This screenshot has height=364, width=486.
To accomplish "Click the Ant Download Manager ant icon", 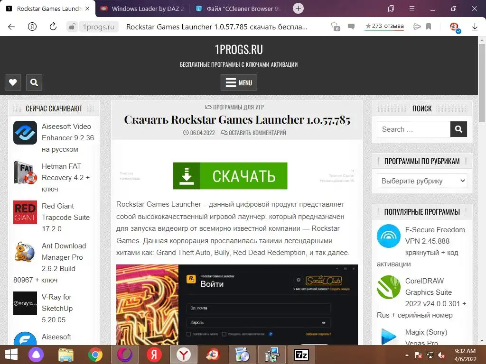I will pos(25,252).
